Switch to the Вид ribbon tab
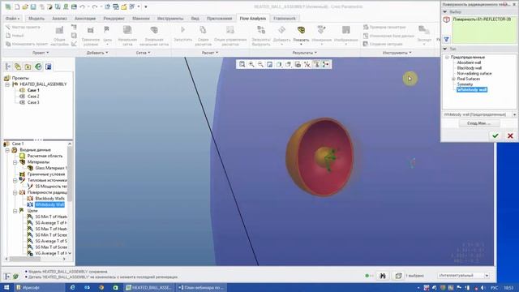Viewport: 519px width, 292px height. (x=195, y=19)
